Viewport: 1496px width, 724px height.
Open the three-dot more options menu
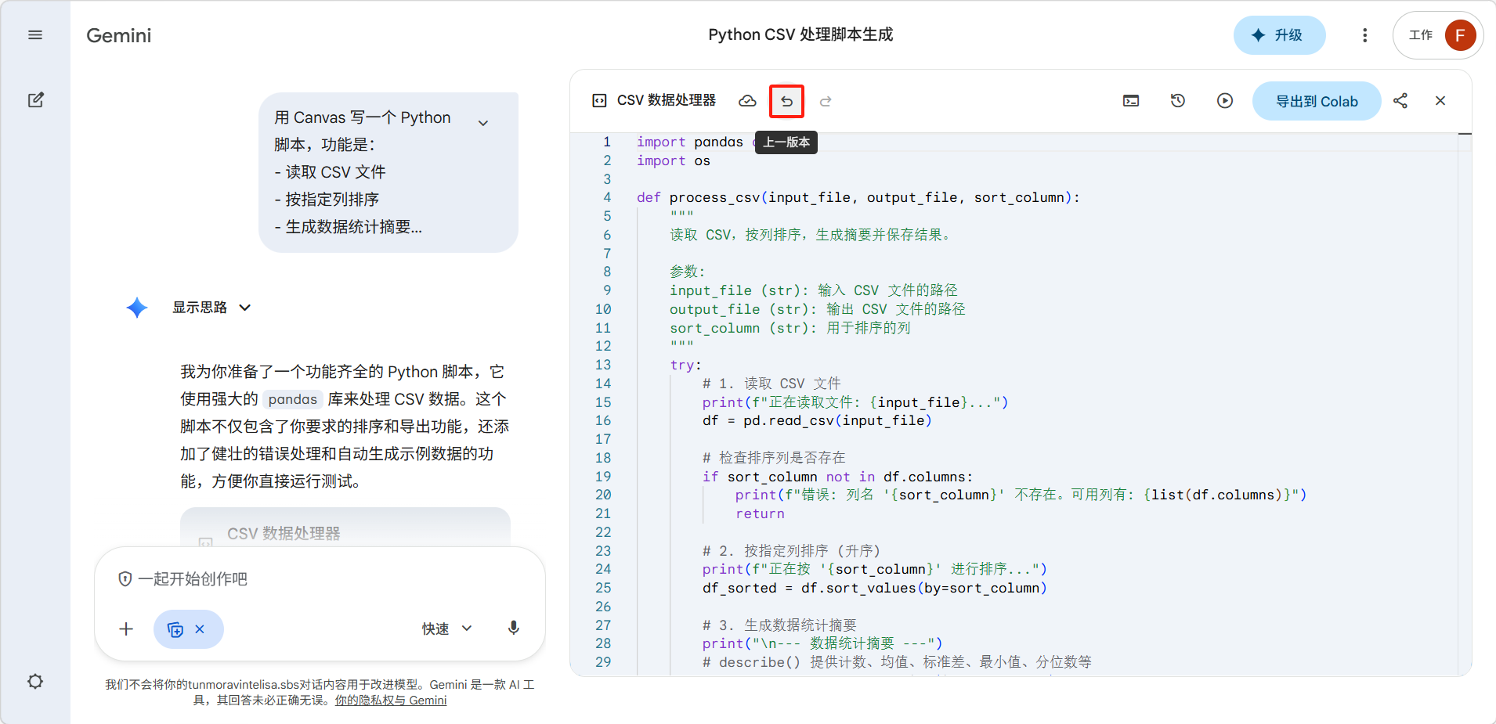[x=1364, y=35]
